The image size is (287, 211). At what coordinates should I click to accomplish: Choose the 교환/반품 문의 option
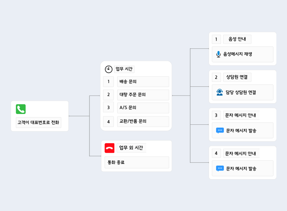click(x=143, y=122)
